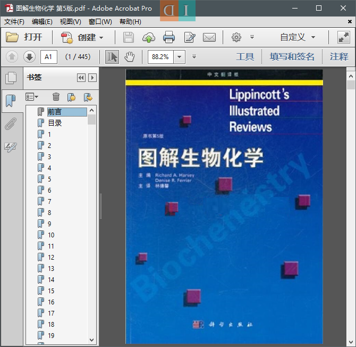Delete selected bookmark with trash icon
The width and height of the screenshot is (356, 347).
pos(56,97)
